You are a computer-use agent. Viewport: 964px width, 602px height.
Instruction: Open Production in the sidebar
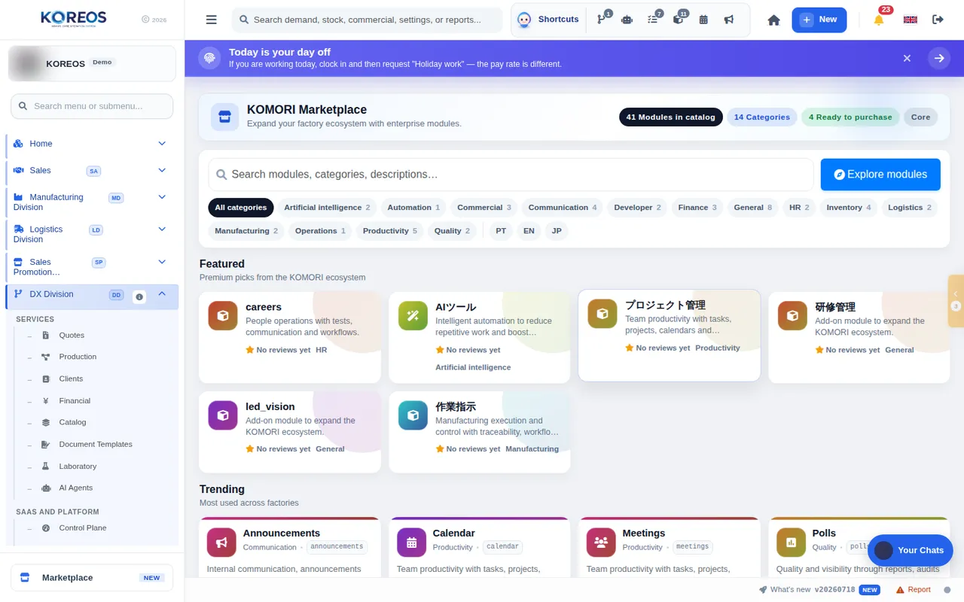78,357
